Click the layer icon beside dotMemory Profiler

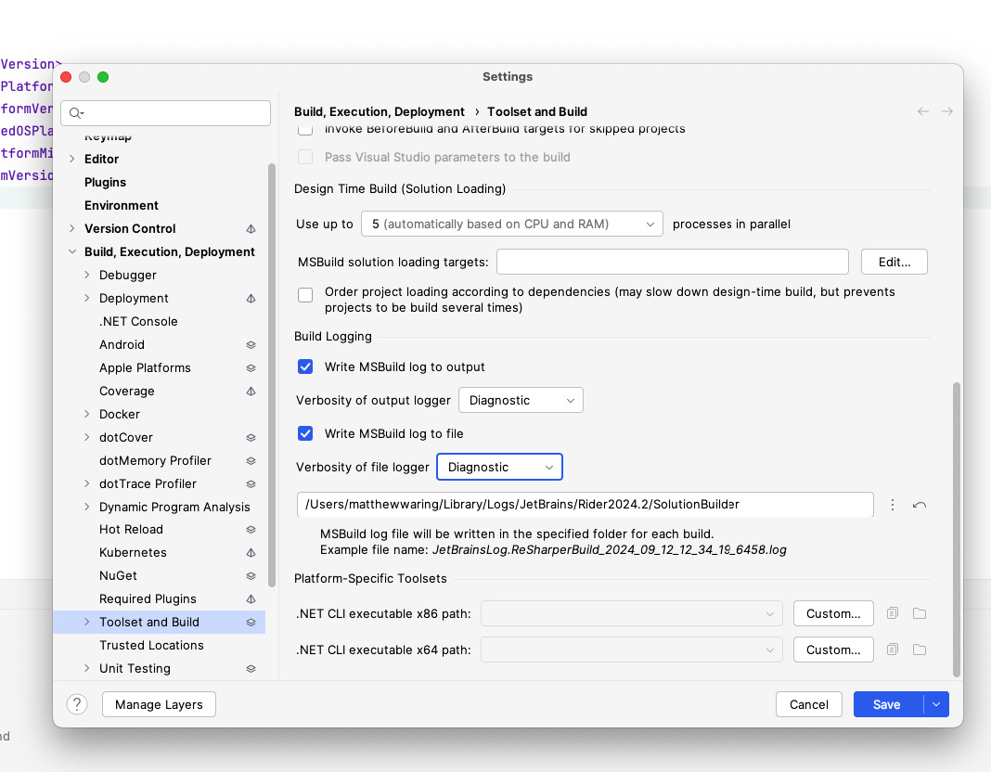(251, 461)
